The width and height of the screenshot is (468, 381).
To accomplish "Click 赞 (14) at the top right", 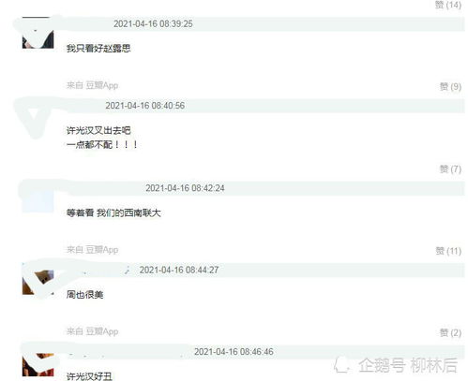I will [448, 5].
